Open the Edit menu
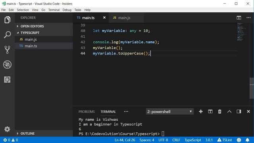The height and width of the screenshot is (143, 254). click(x=11, y=10)
